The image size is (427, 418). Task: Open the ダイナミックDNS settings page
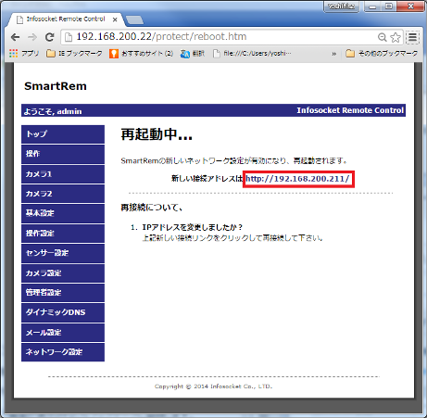click(63, 312)
